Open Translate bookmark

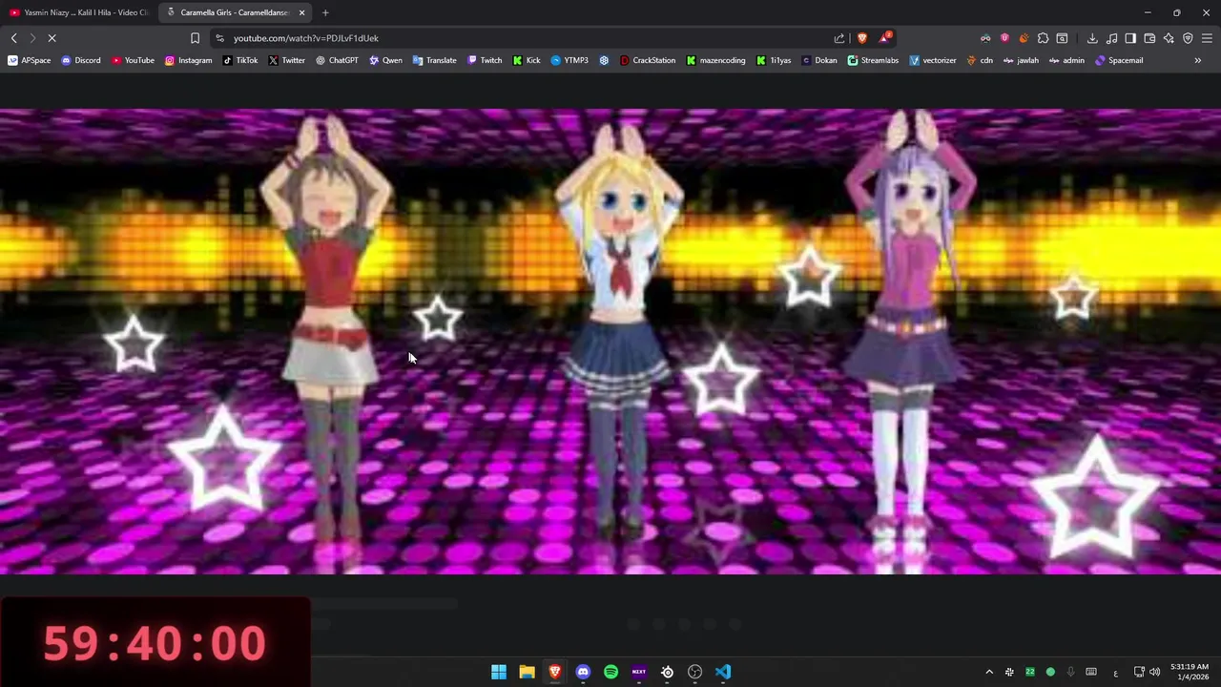434,60
